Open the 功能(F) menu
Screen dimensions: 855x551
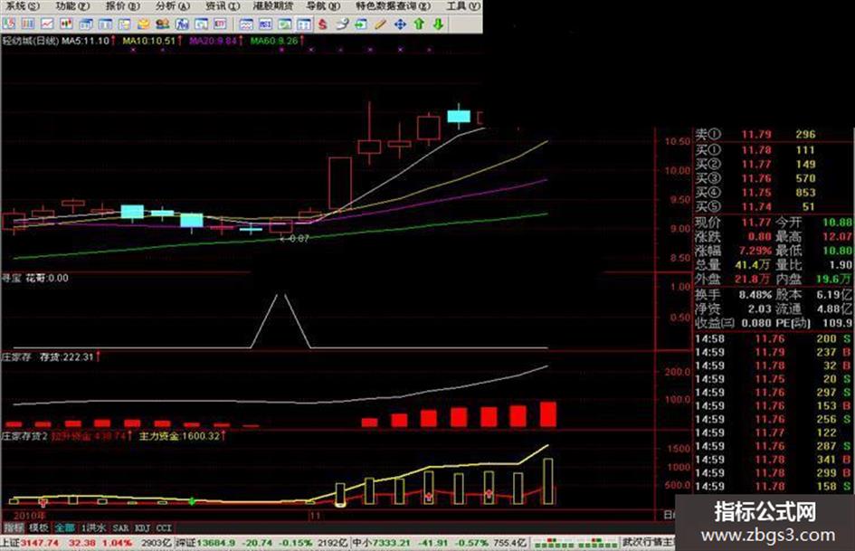[x=72, y=6]
